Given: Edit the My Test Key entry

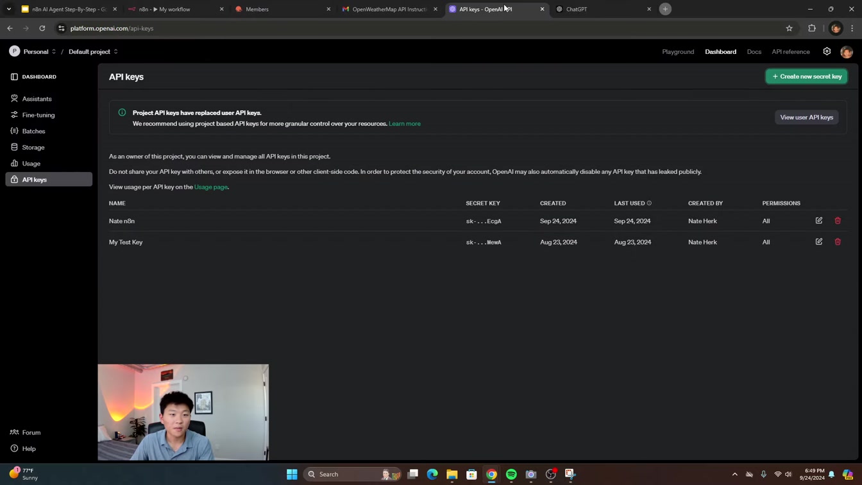Looking at the screenshot, I should pos(819,242).
